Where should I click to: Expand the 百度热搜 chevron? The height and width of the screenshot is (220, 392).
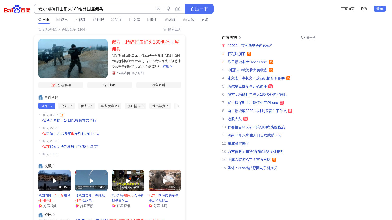240,38
